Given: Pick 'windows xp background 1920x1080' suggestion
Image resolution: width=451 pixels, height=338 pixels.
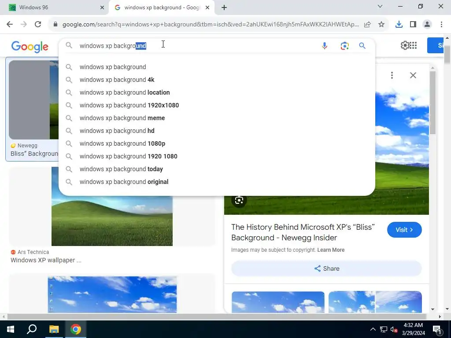Looking at the screenshot, I should pyautogui.click(x=217, y=105).
